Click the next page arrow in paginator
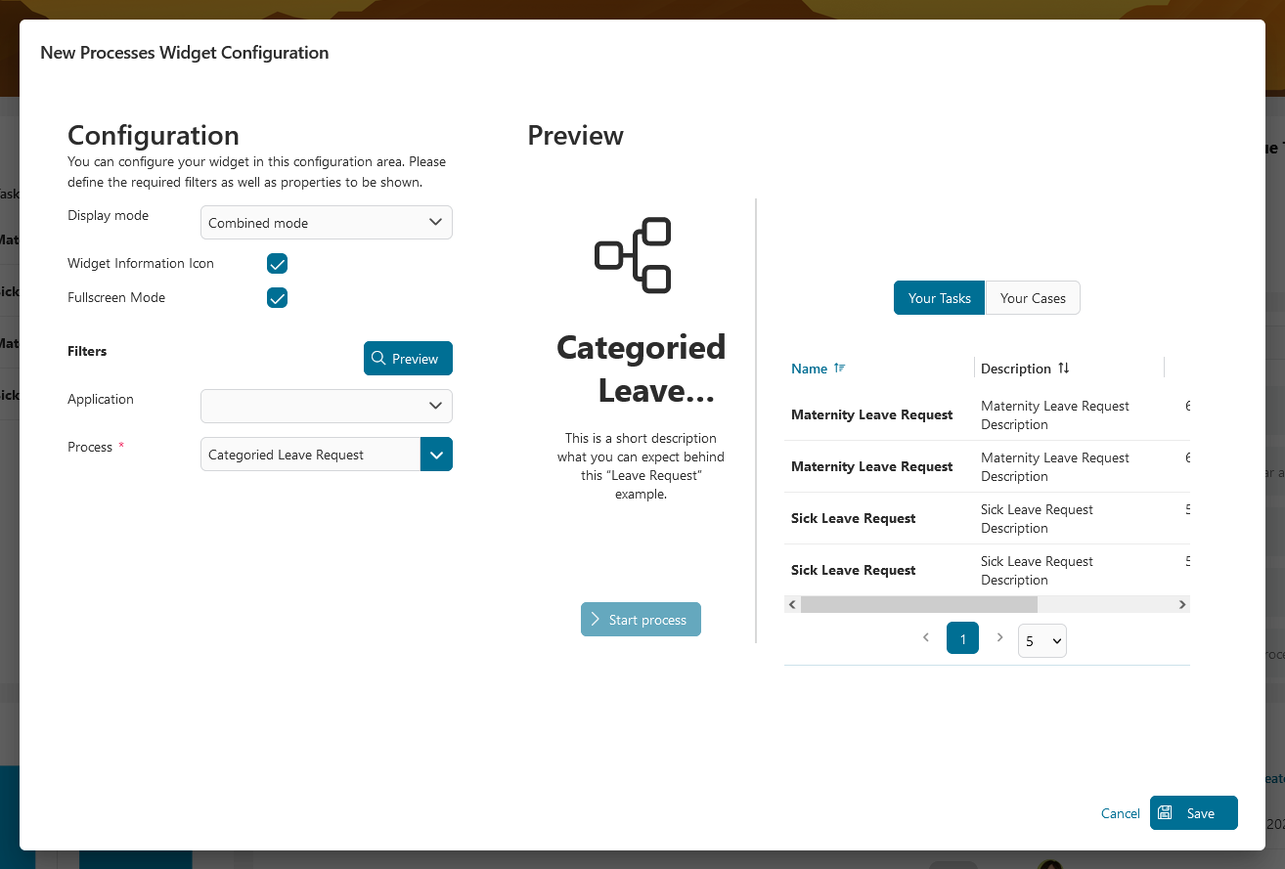This screenshot has width=1285, height=869. tap(999, 637)
